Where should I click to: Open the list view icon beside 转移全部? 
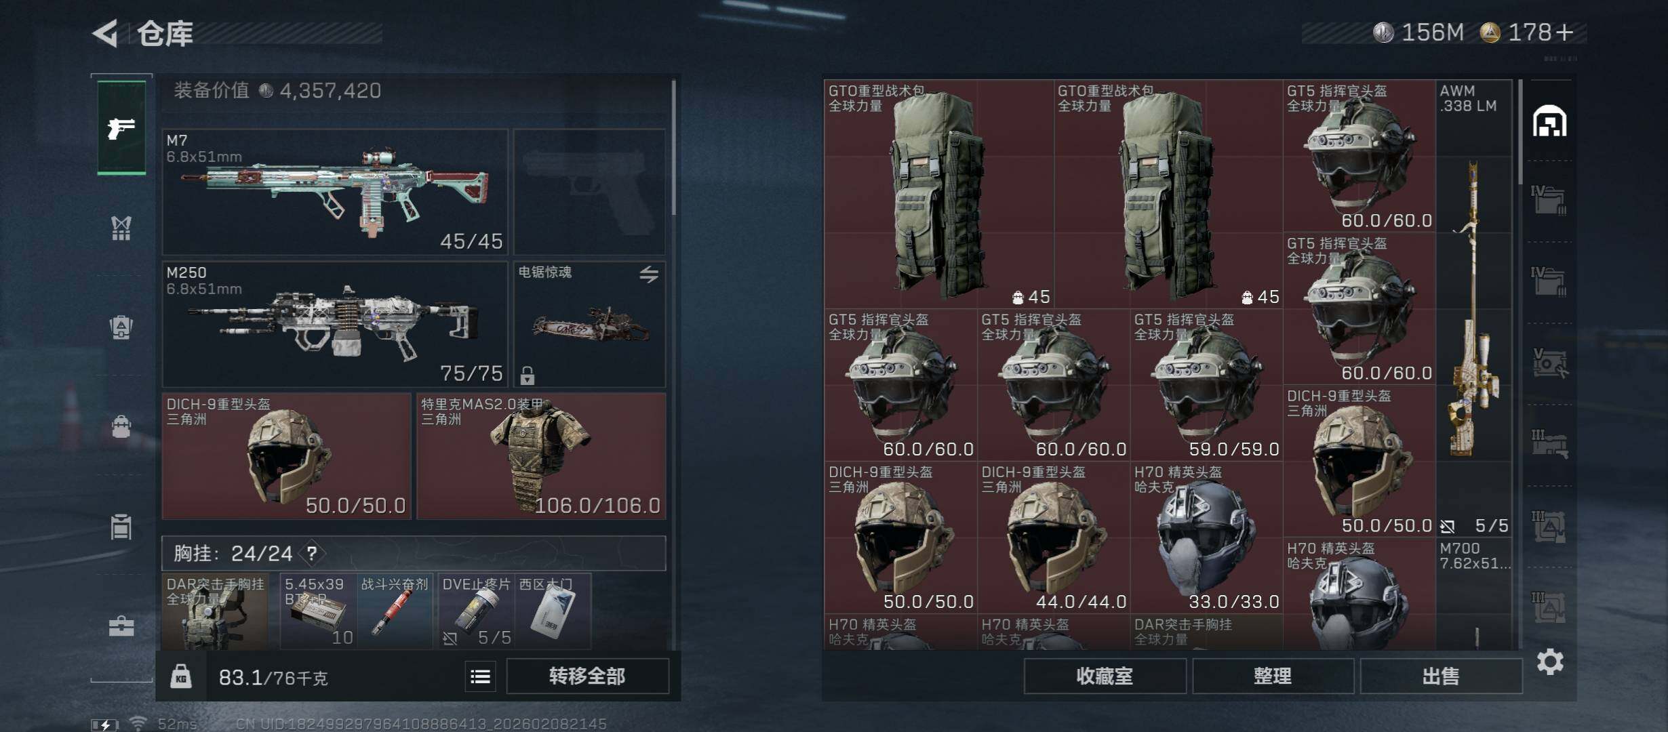tap(481, 676)
